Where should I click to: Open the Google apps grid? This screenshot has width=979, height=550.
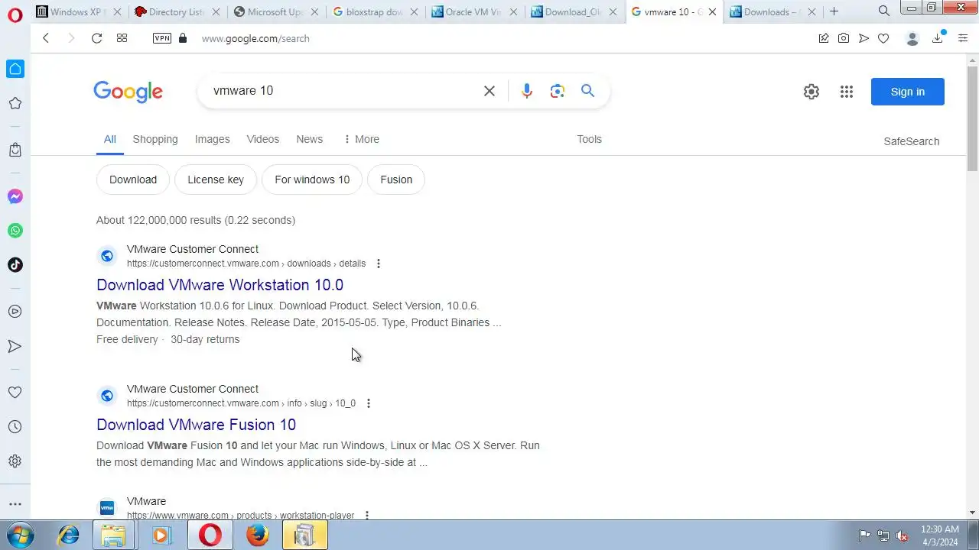click(847, 92)
